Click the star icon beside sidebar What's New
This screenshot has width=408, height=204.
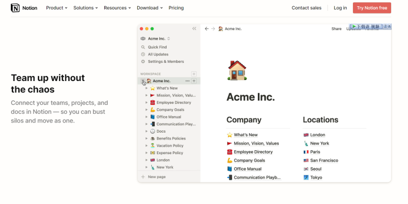[x=152, y=88]
